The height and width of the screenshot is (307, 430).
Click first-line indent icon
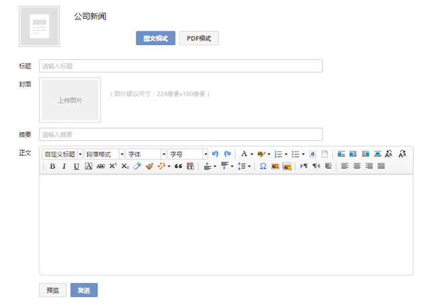328,166
